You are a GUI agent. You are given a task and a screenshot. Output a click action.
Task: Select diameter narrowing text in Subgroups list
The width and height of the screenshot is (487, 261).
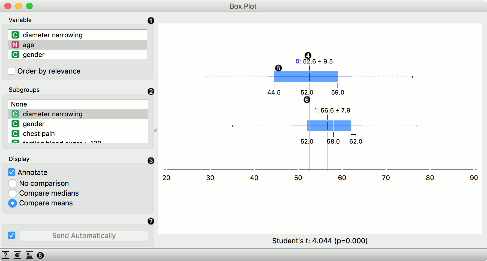[53, 114]
